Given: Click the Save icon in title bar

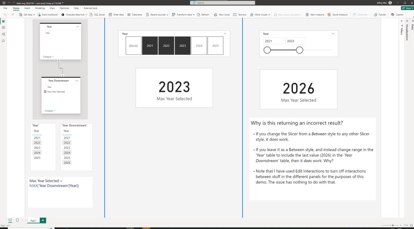Looking at the screenshot, I should click(3, 2).
